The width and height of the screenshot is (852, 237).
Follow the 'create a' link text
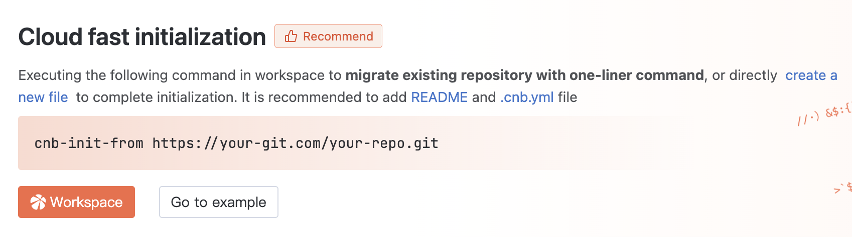(811, 75)
